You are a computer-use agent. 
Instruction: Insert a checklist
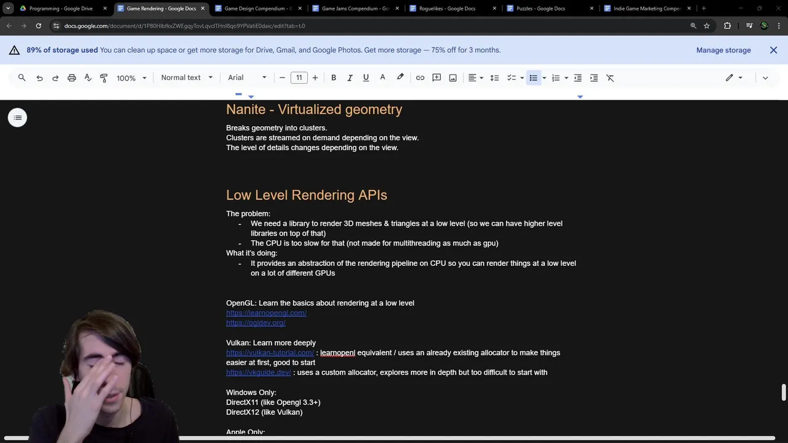[x=511, y=78]
